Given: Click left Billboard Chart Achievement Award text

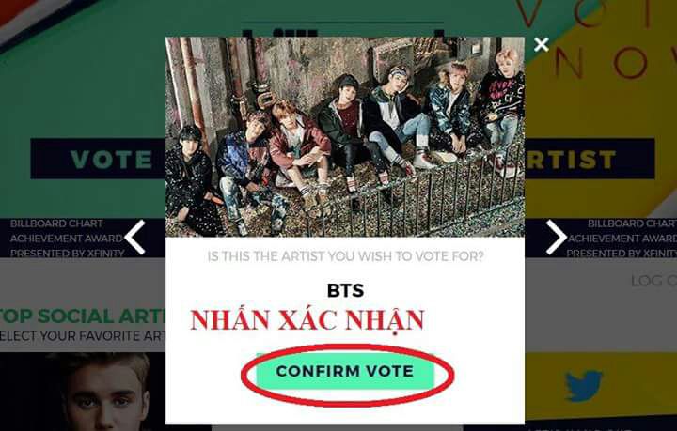Looking at the screenshot, I should (67, 239).
